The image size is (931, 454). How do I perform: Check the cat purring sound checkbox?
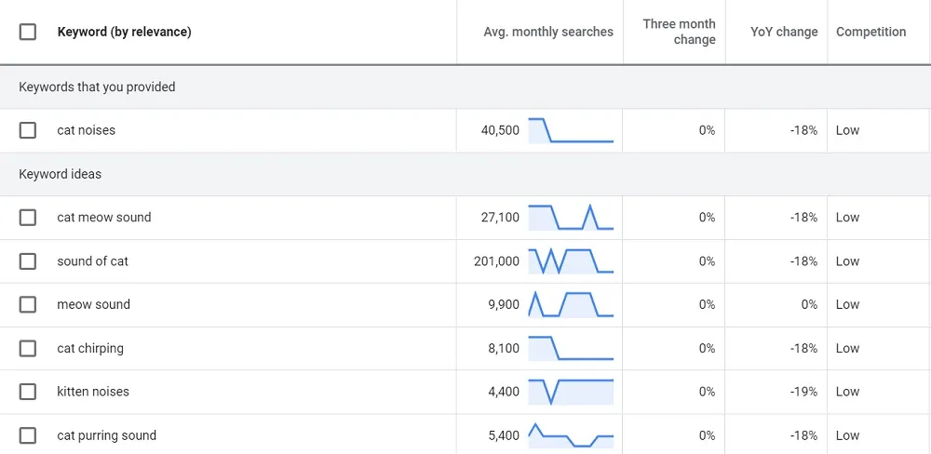(x=28, y=435)
